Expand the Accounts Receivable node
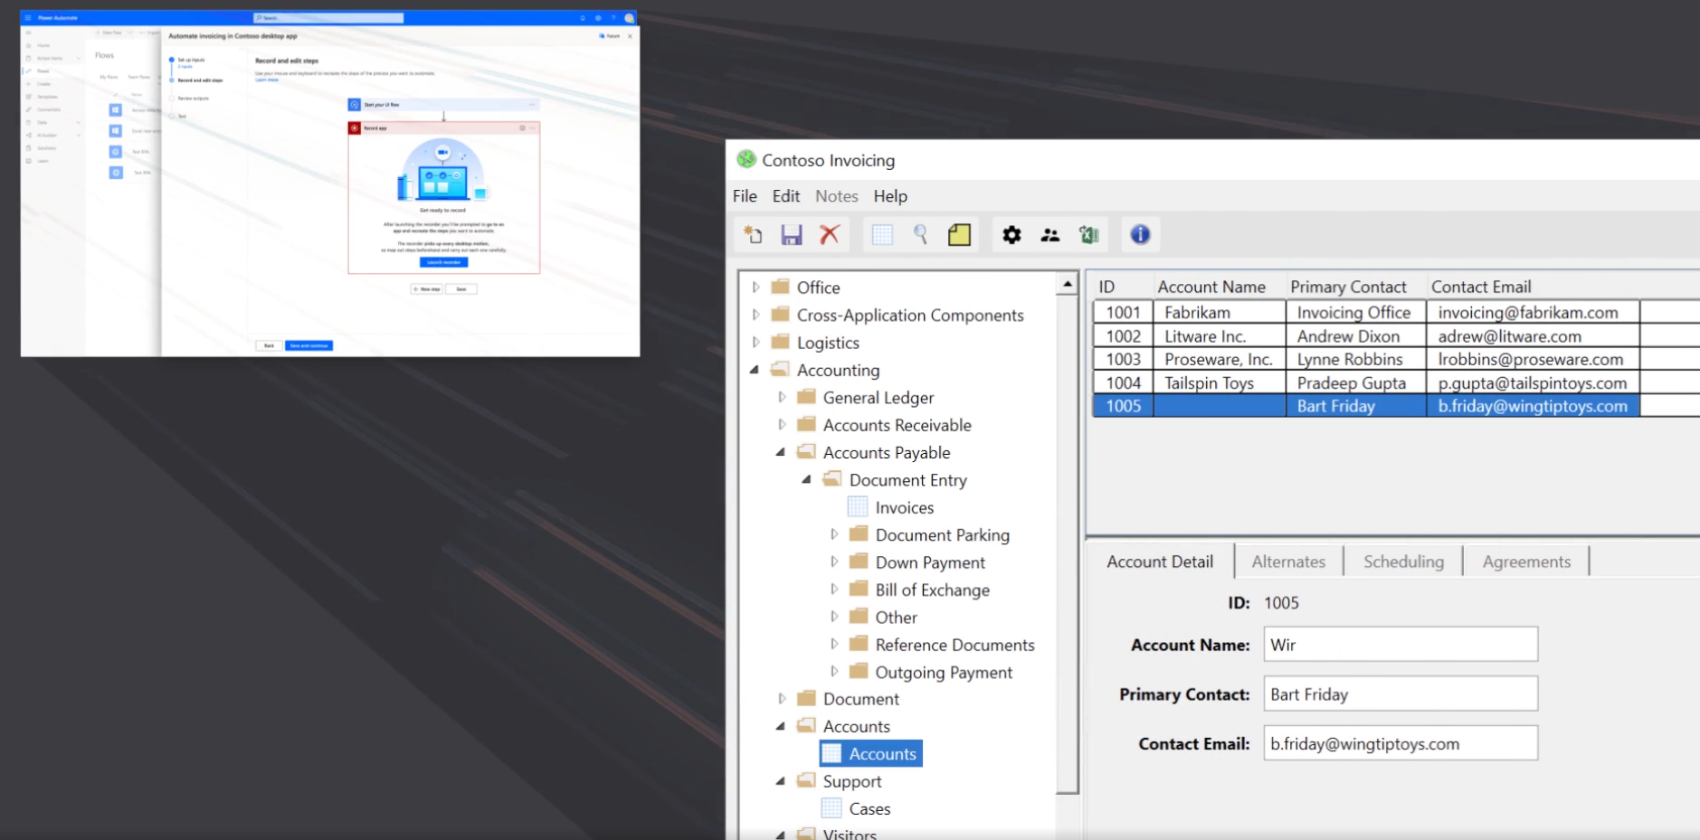Screen dimensions: 1700x840 [783, 425]
